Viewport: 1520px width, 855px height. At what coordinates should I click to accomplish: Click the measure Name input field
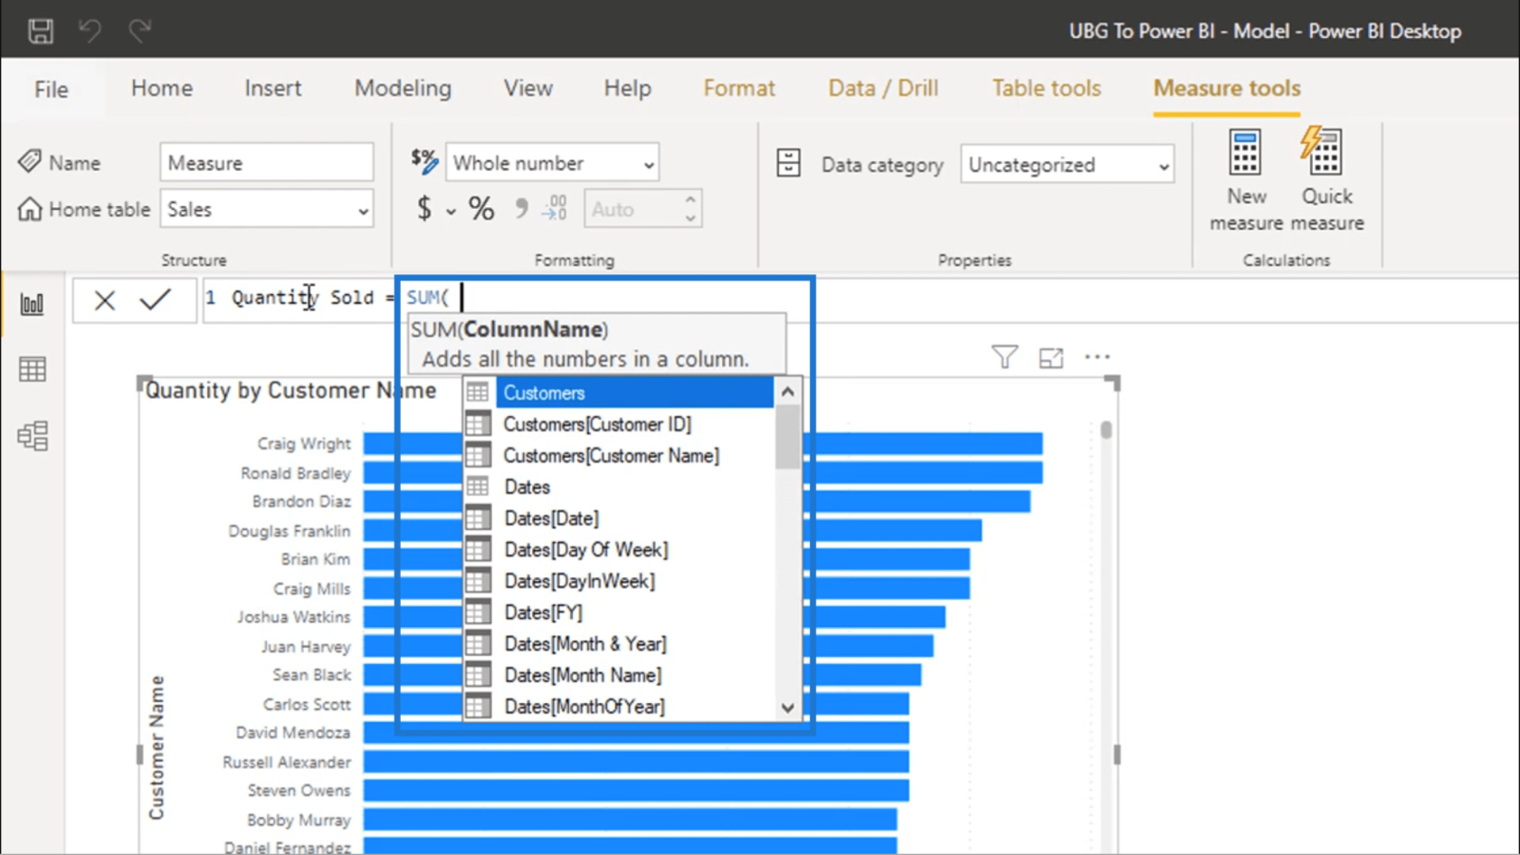[267, 163]
